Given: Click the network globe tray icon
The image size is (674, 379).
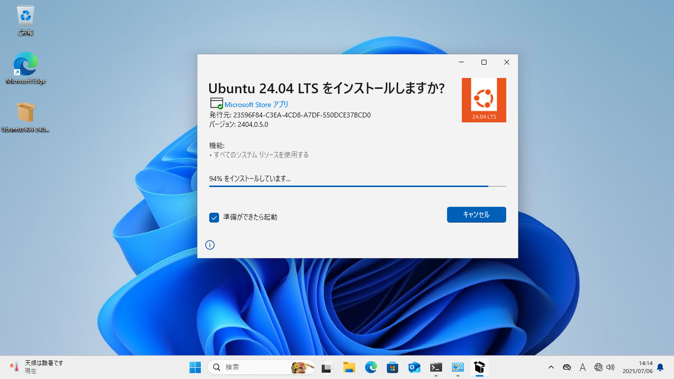Looking at the screenshot, I should coord(599,367).
